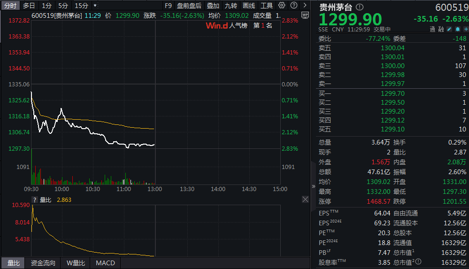The height and width of the screenshot is (269, 469).
Task: Switch to the 多日 chart tab
Action: (29, 5)
